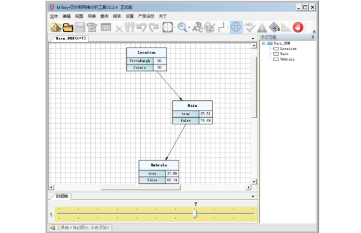Open the timeline panel dropdown arrow
Viewport: 361px width, 233px height.
click(x=253, y=196)
